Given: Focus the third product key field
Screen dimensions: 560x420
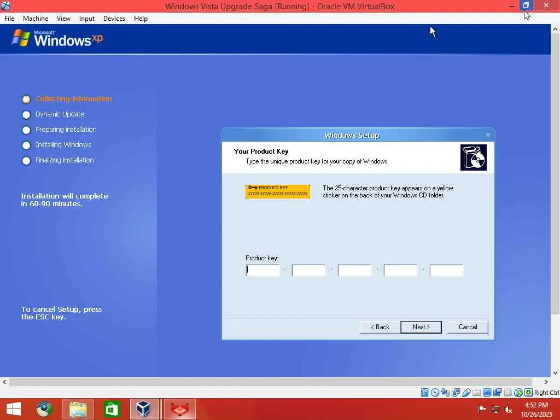Looking at the screenshot, I should tap(354, 270).
